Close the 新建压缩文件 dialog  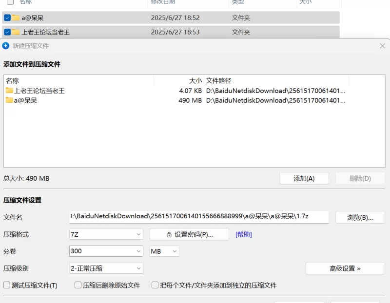click(x=383, y=46)
